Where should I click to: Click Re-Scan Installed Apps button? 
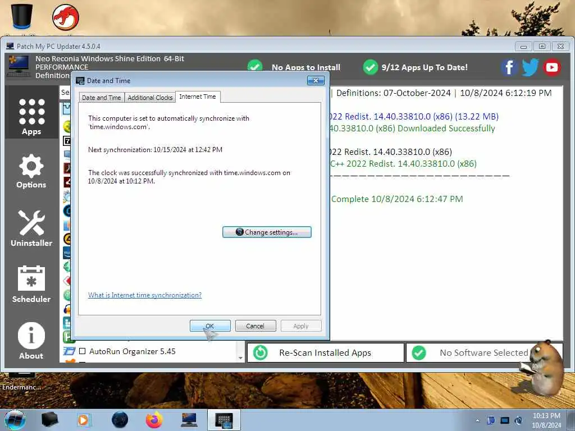326,352
